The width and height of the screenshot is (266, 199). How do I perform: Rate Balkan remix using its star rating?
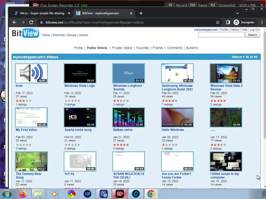point(121,145)
